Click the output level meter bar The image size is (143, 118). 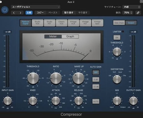[x=133, y=61]
